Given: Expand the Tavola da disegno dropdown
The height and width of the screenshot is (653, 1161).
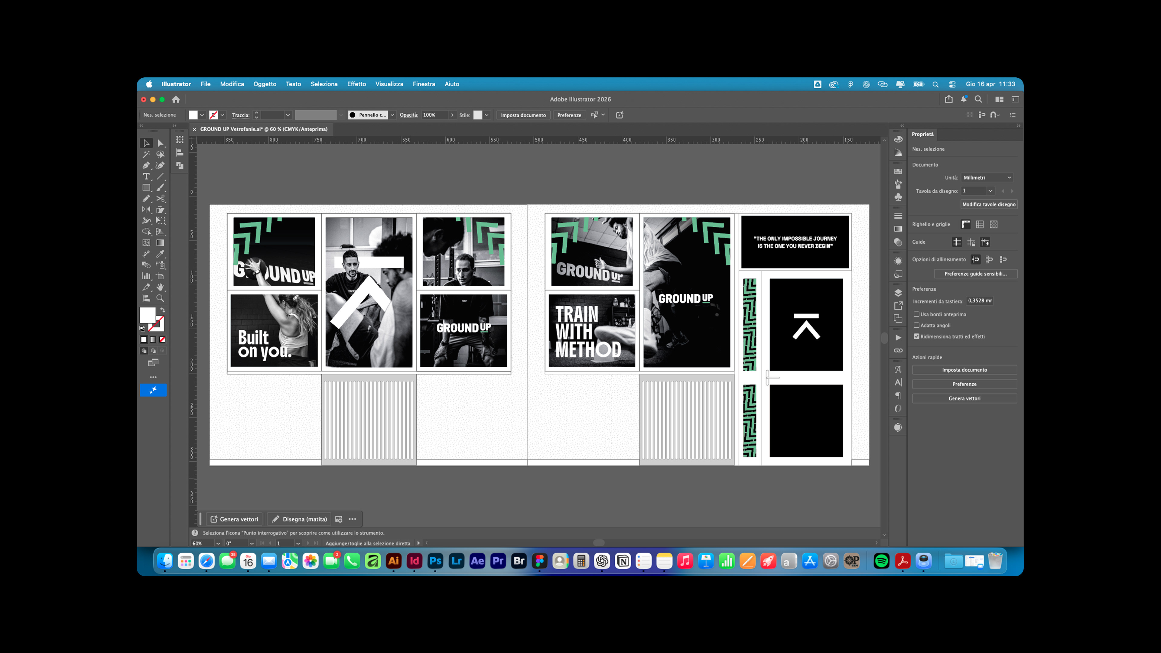Looking at the screenshot, I should [990, 191].
